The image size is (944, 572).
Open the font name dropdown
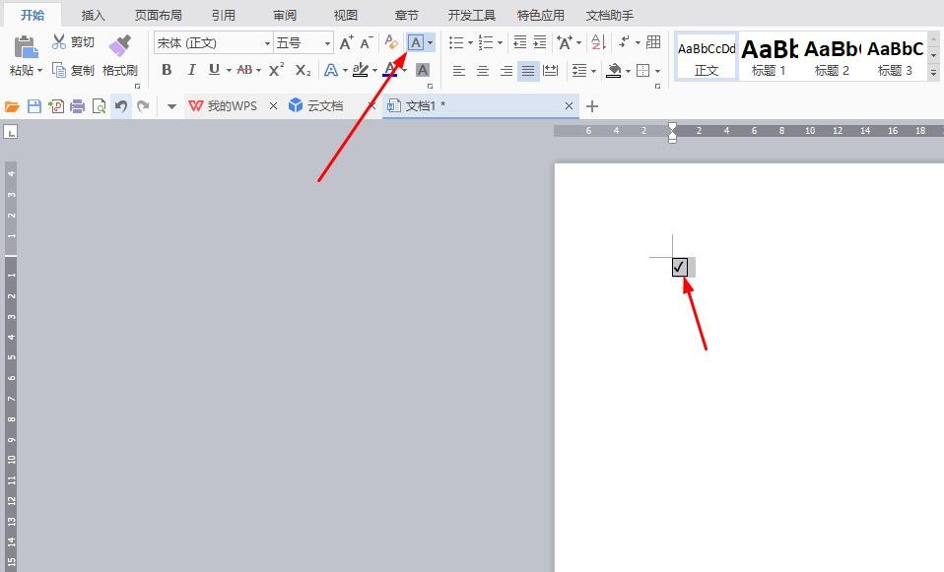[x=267, y=43]
